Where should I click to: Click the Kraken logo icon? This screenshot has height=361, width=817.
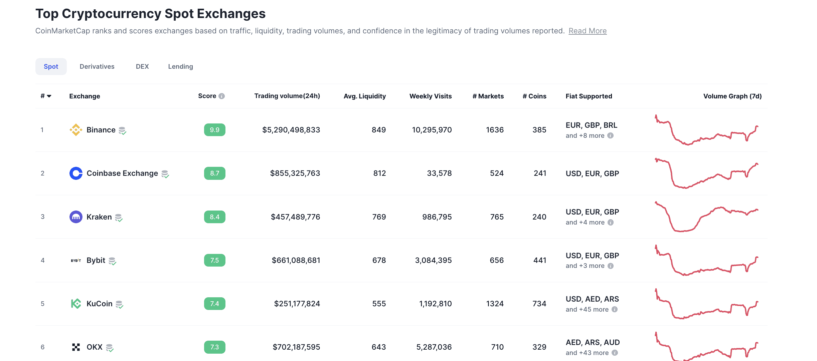[x=76, y=217]
